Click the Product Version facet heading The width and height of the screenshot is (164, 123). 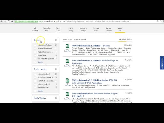pos(40,69)
